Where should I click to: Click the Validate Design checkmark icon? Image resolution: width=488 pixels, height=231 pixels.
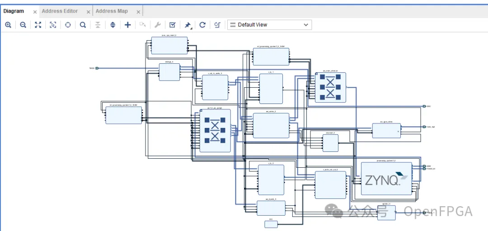173,25
